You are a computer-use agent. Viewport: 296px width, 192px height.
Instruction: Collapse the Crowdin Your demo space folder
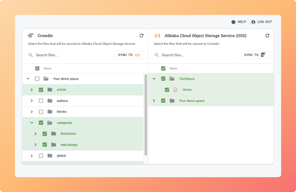28,79
